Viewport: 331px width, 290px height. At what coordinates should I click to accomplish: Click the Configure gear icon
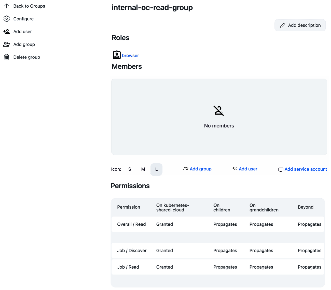click(7, 19)
